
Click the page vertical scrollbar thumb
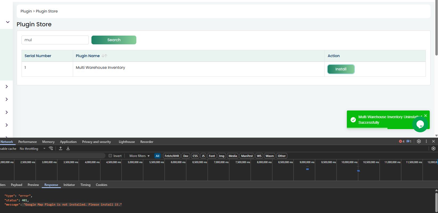tap(436, 28)
